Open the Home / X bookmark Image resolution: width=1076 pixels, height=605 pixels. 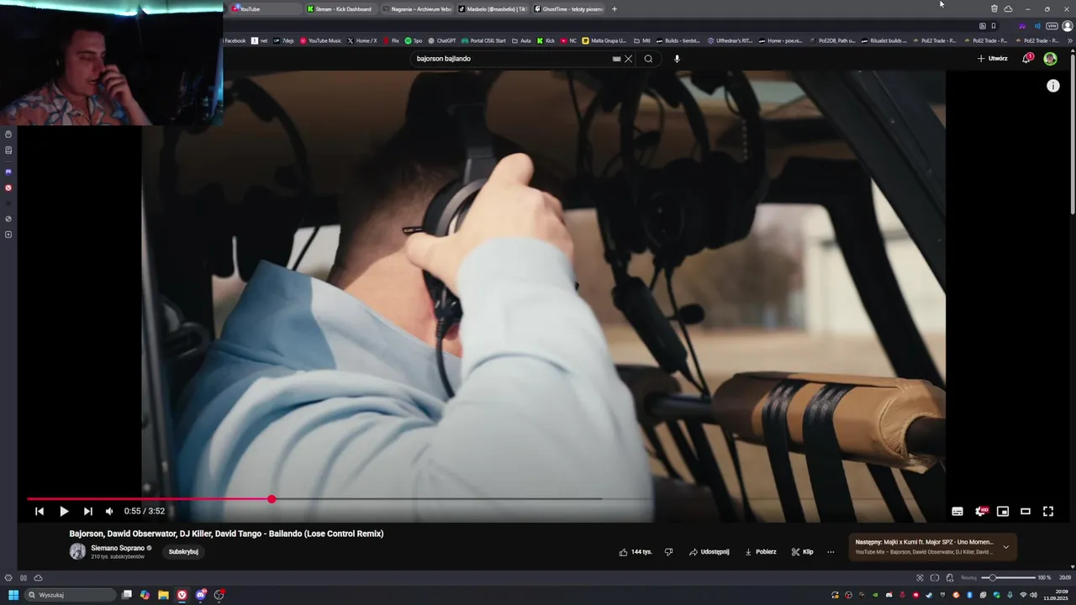pos(361,40)
